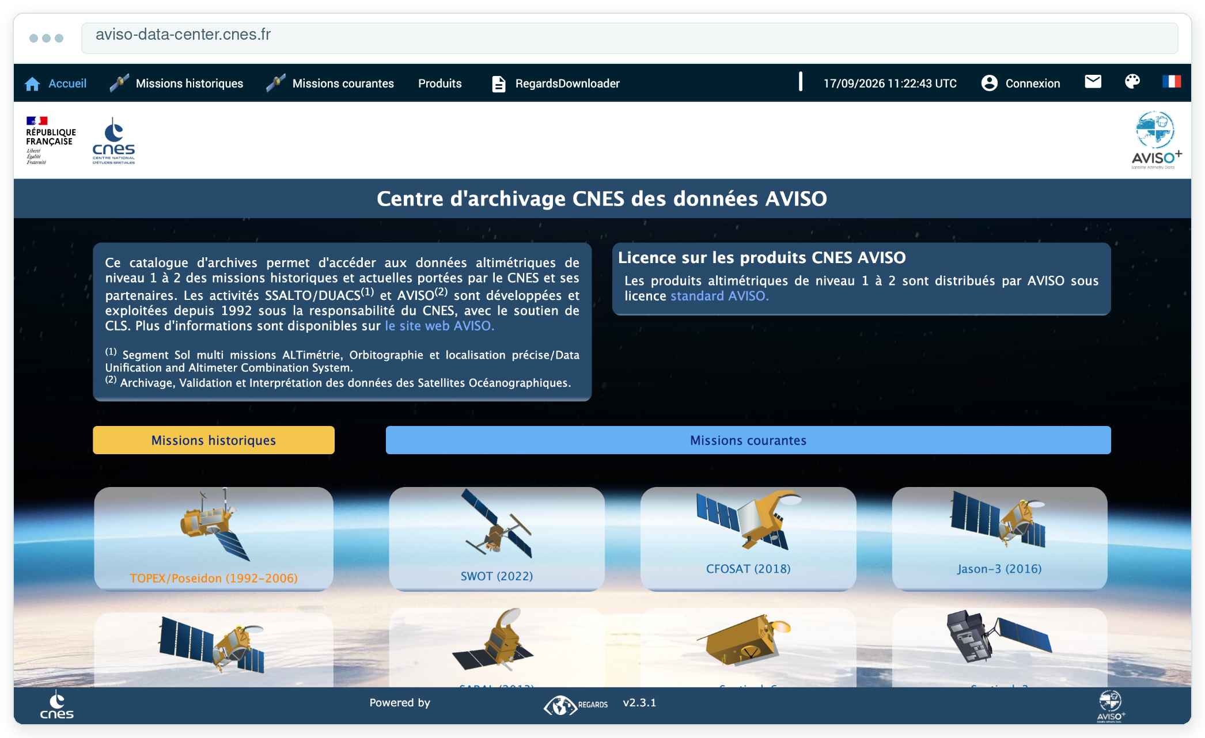This screenshot has height=738, width=1205.
Task: Open the Produits menu item
Action: 440,83
